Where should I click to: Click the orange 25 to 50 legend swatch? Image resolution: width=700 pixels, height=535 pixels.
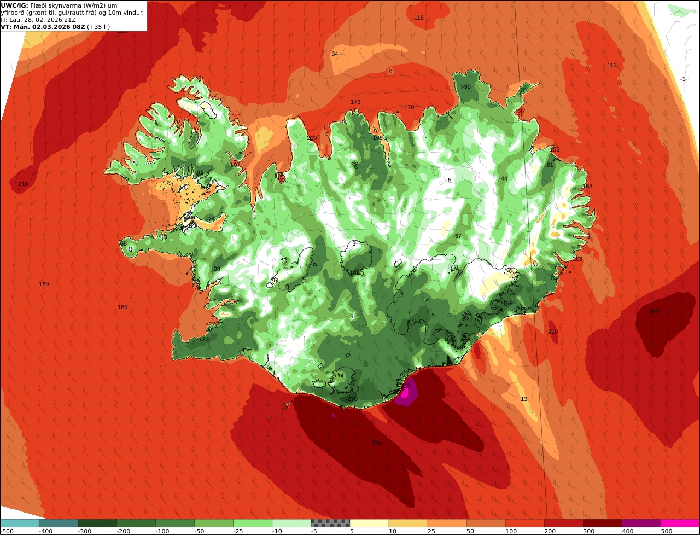pos(447,523)
